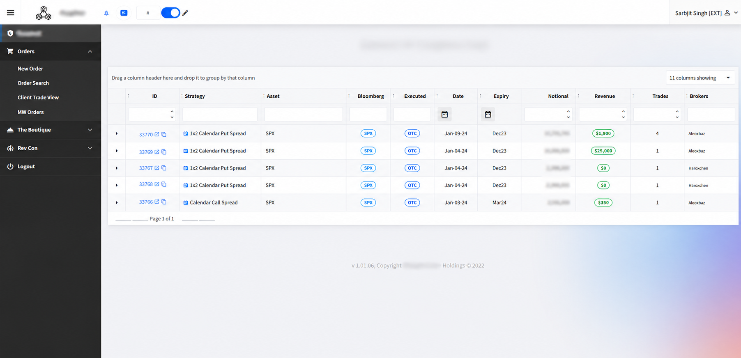The width and height of the screenshot is (741, 358).
Task: Sort by the Notional column header
Action: click(558, 96)
